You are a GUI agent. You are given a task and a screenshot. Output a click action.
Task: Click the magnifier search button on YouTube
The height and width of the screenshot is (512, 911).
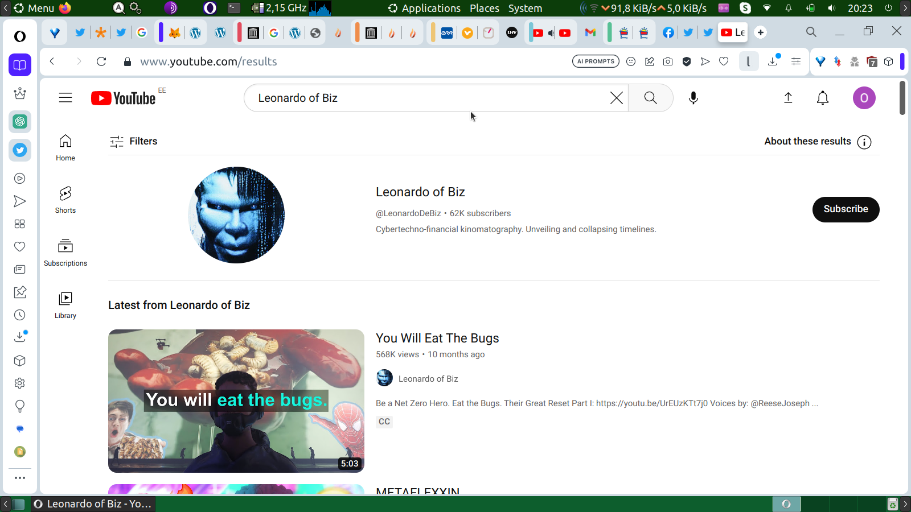pos(650,98)
